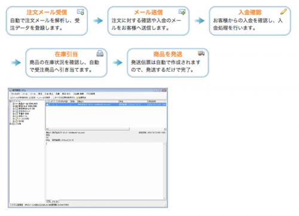Click the truck icon in 商品を発送 box
This screenshot has height=216, width=299.
(202, 53)
